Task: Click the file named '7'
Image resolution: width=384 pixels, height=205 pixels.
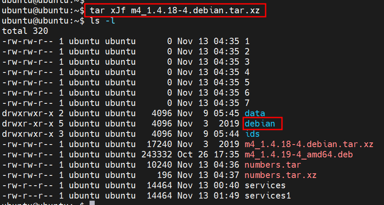Action: (x=247, y=103)
